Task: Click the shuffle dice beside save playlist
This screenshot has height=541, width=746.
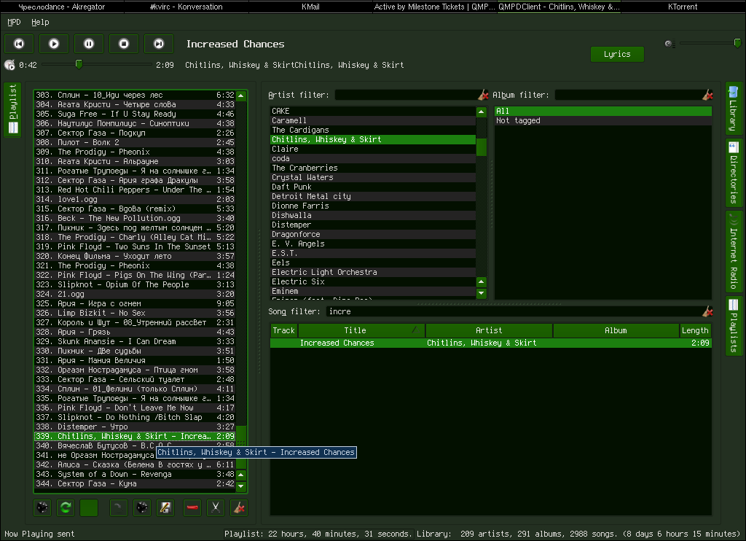Action: point(142,507)
